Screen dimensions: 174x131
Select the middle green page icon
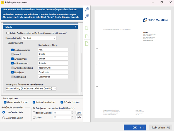87,36
